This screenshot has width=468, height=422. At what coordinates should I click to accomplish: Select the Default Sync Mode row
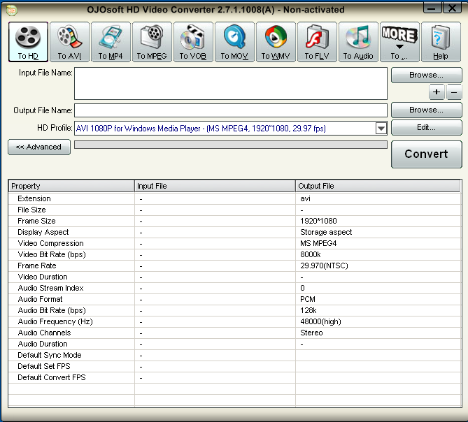(x=234, y=355)
